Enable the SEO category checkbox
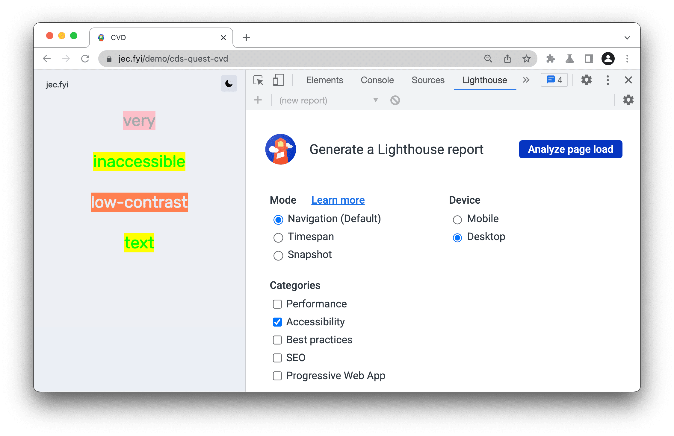Screen dimensions: 674x436 pos(276,356)
